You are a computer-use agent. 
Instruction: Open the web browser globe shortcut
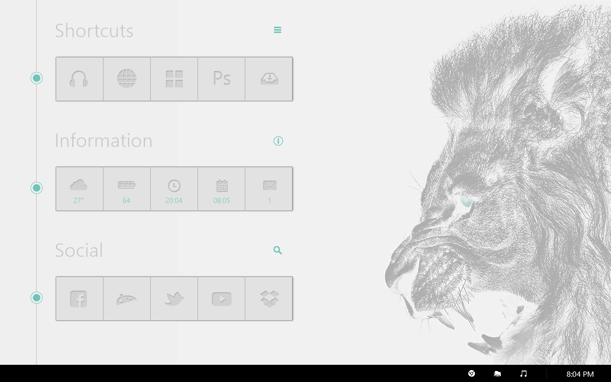(126, 79)
